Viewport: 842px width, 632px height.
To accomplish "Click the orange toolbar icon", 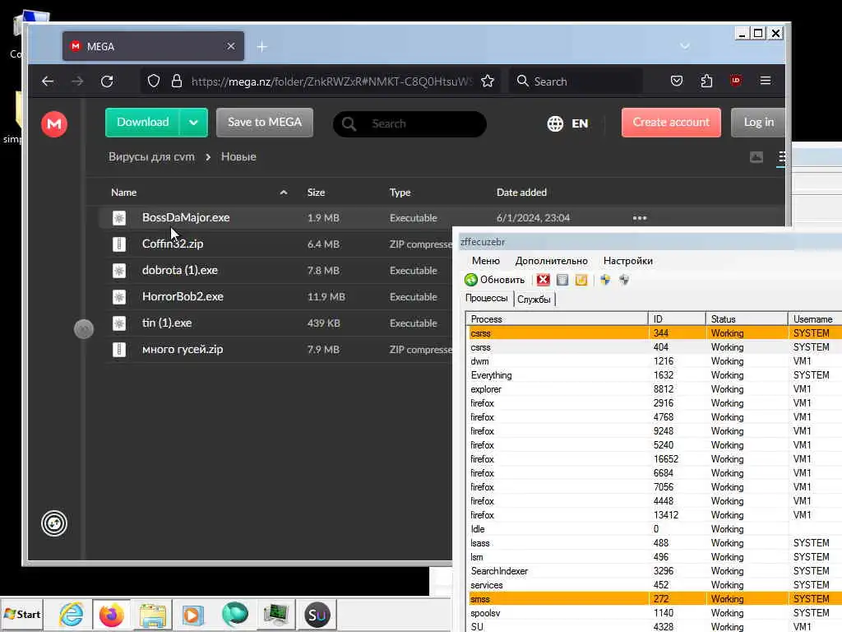I will pyautogui.click(x=581, y=280).
